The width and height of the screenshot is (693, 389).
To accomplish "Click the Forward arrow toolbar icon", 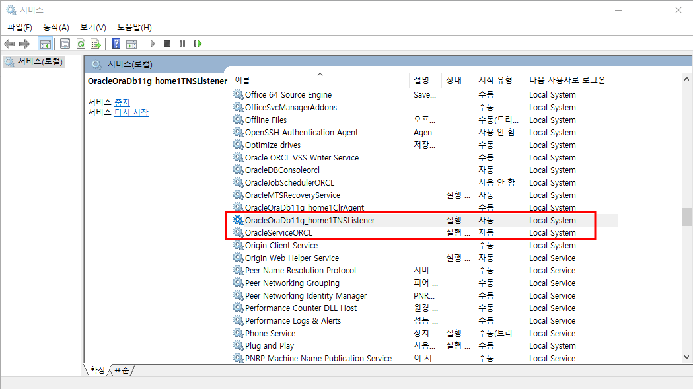I will click(x=24, y=44).
